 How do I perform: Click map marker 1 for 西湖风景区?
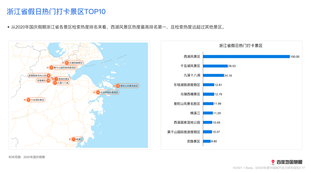click(56, 79)
